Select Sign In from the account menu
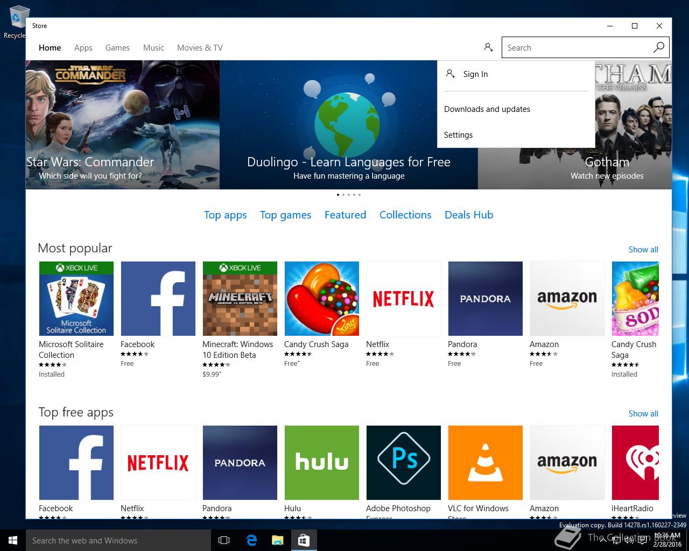 click(x=516, y=74)
